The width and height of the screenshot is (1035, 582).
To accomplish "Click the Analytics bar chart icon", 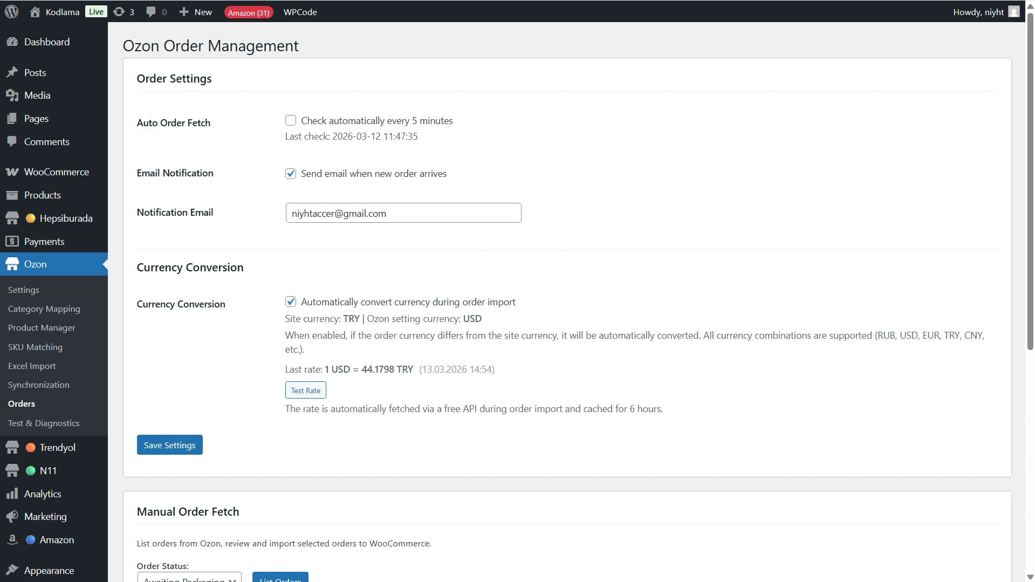I will tap(12, 494).
